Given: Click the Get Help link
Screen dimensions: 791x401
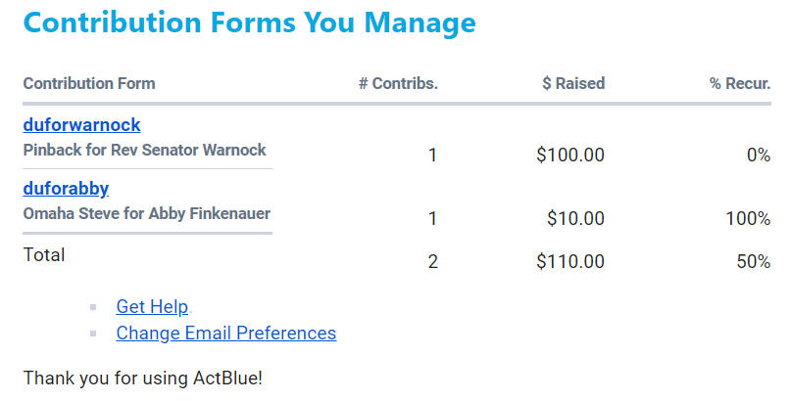Looking at the screenshot, I should [152, 307].
